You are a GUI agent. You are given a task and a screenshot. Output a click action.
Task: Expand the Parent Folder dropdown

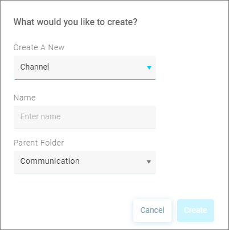85,162
